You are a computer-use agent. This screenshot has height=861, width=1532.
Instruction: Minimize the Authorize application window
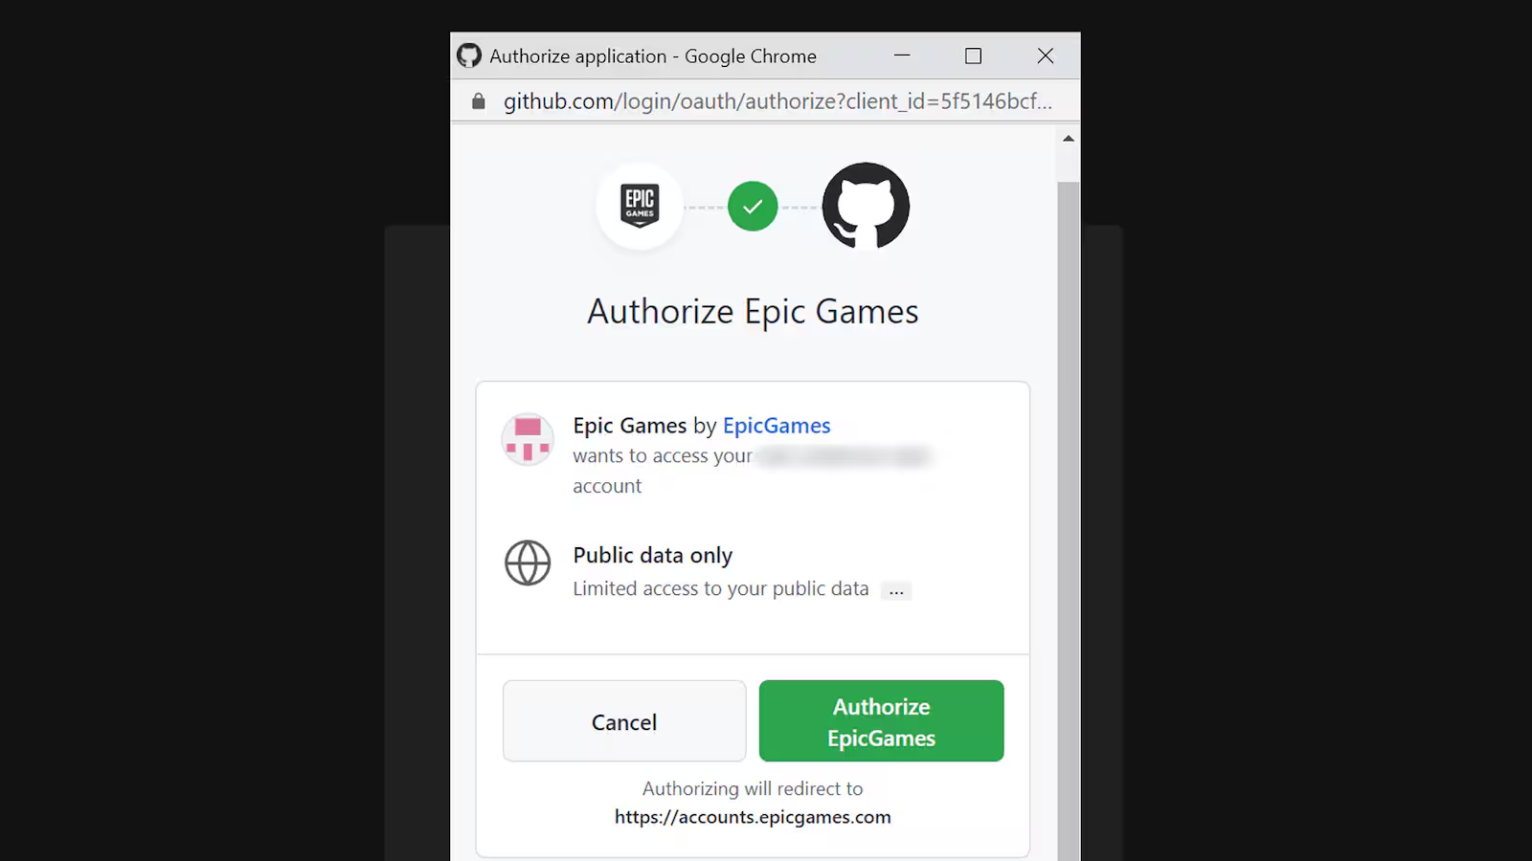point(902,55)
